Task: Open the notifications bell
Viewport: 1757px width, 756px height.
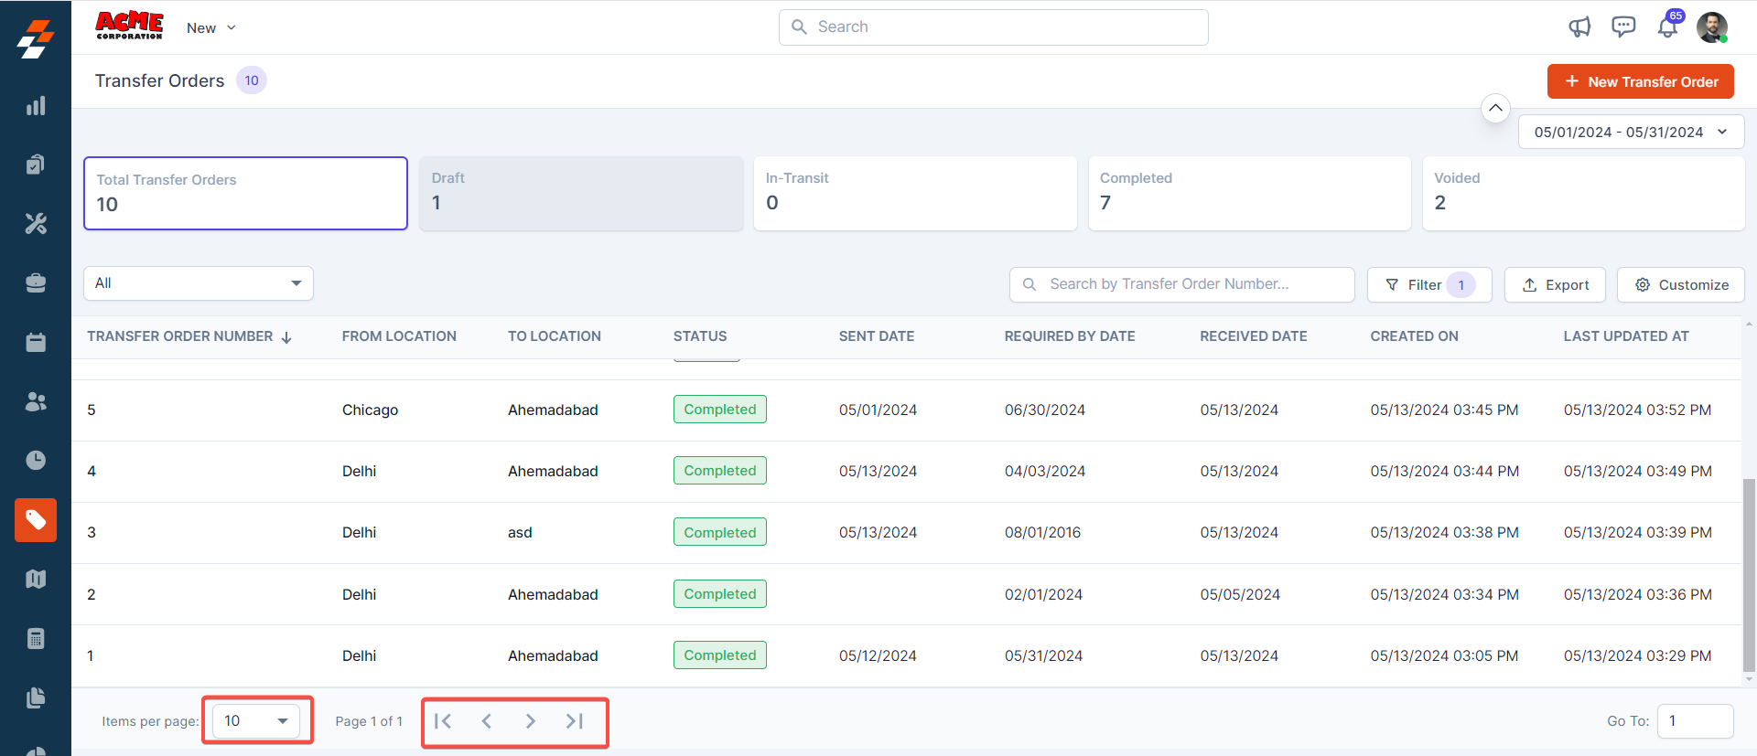Action: click(1667, 27)
